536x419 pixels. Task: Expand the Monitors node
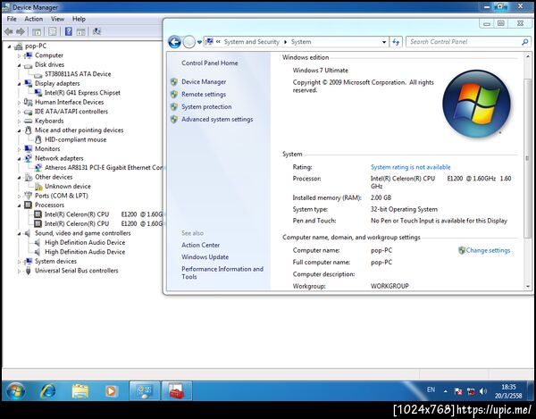19,149
